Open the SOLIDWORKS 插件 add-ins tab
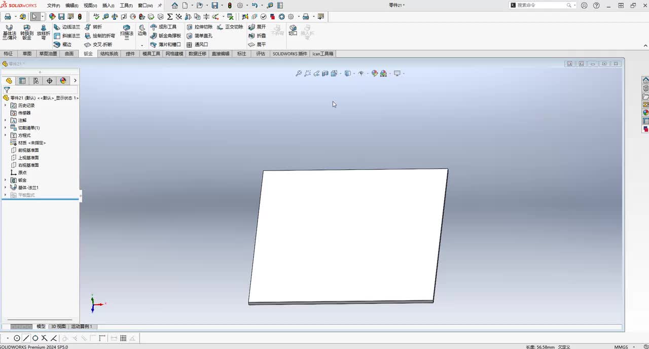The width and height of the screenshot is (649, 349). tap(290, 54)
